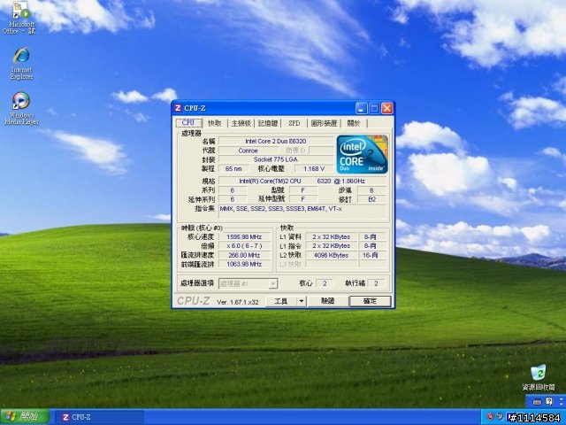Switch to the 快取 tab
The height and width of the screenshot is (425, 566).
(x=215, y=123)
